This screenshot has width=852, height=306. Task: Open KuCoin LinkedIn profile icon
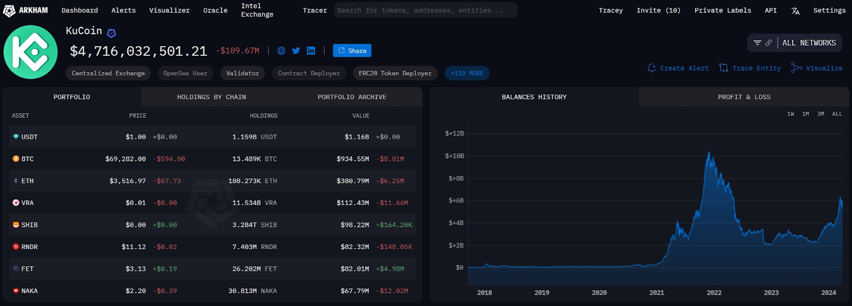(x=311, y=51)
